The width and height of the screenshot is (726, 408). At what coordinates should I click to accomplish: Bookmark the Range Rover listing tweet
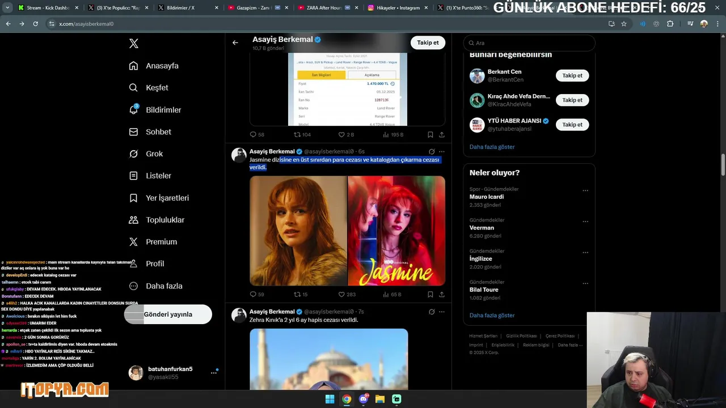430,134
